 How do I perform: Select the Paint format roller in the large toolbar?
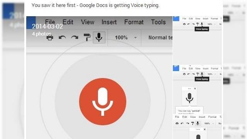point(87,37)
